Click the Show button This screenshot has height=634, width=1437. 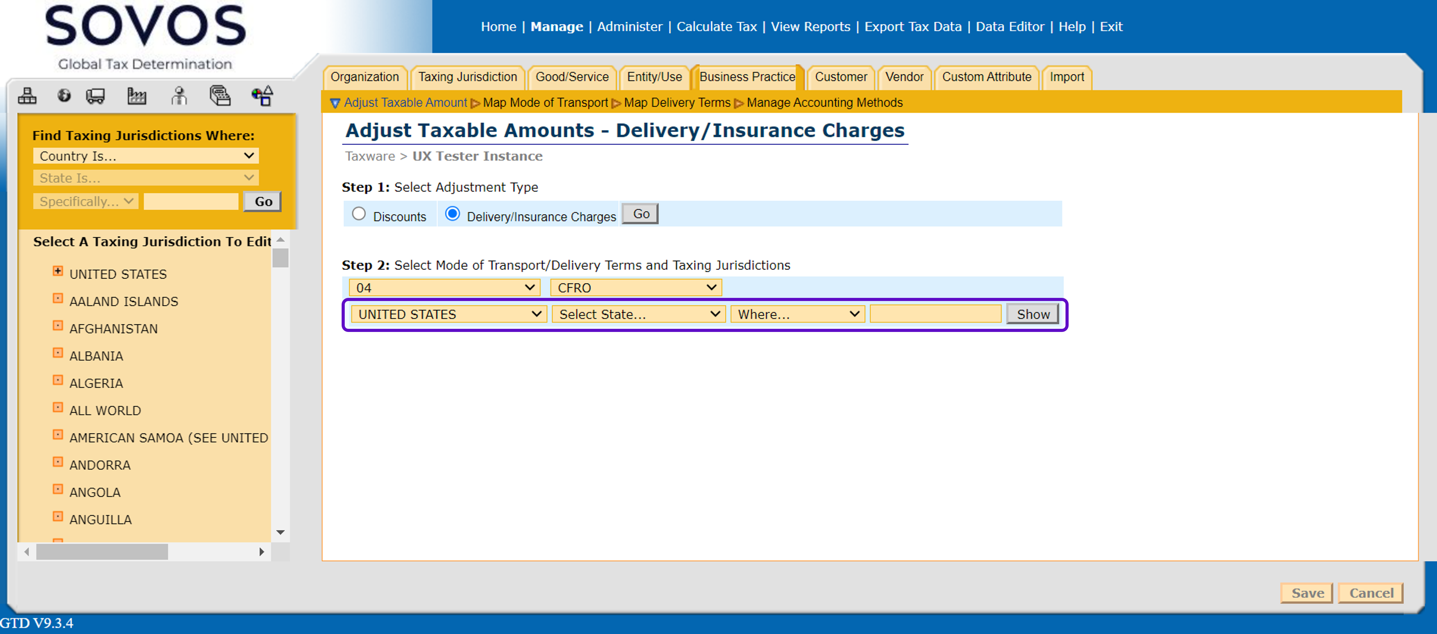coord(1032,314)
